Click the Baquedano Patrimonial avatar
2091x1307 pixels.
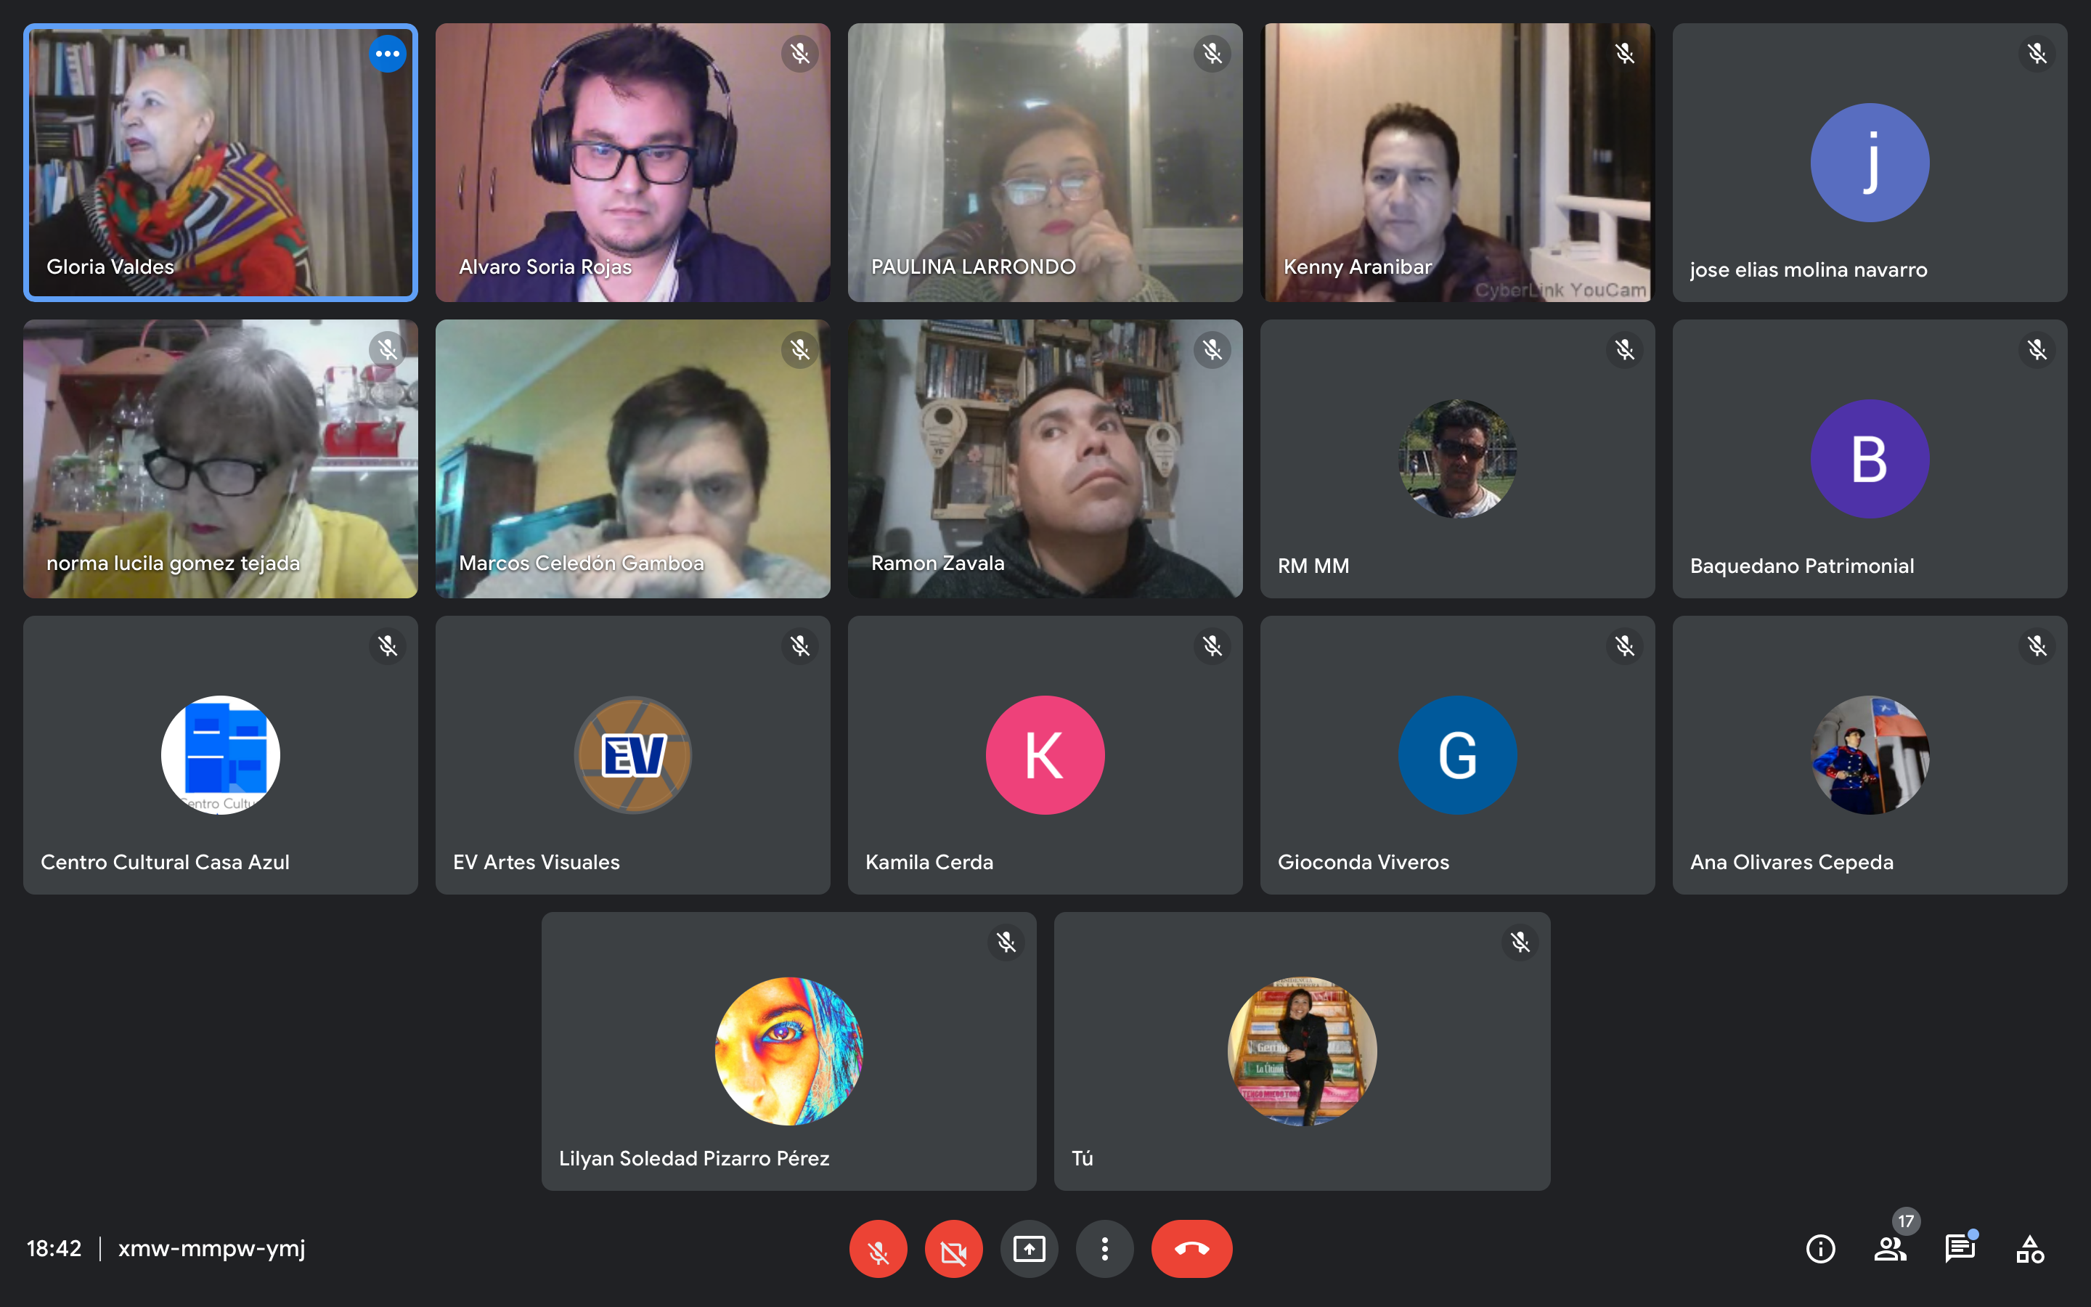1870,458
